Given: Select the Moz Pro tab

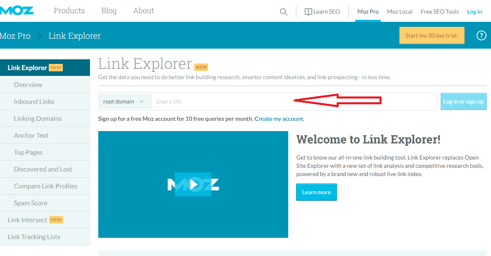Looking at the screenshot, I should point(368,12).
